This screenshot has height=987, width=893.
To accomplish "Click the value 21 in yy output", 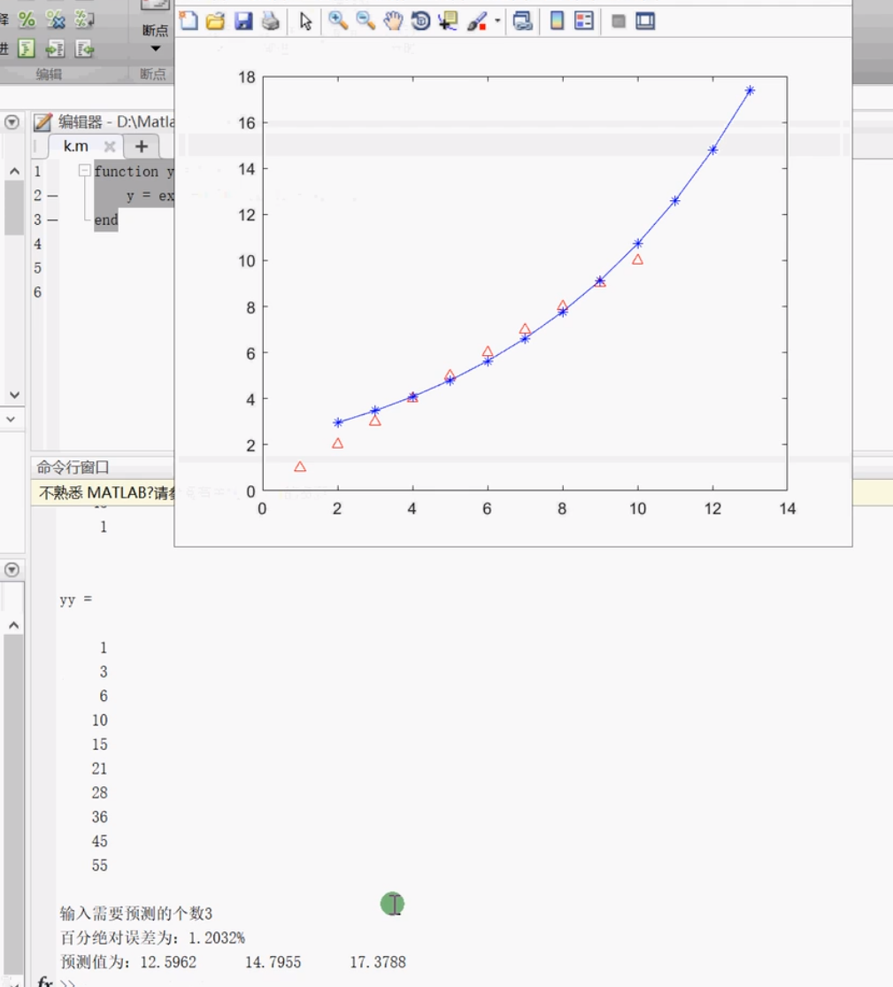I will click(x=99, y=768).
